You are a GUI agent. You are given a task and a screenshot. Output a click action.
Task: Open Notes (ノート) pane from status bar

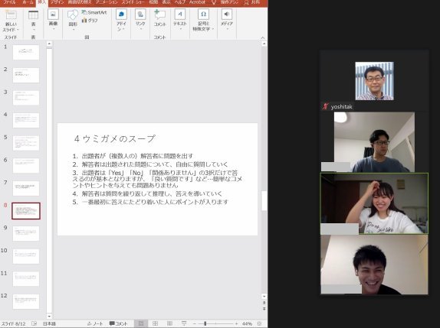95,323
